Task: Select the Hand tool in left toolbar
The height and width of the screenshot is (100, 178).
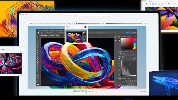Action: click(x=38, y=76)
